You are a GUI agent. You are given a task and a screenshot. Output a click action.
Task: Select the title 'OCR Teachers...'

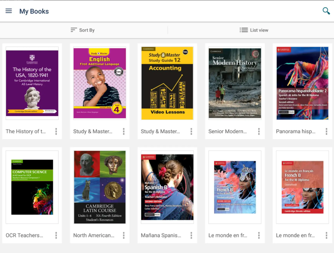click(x=24, y=235)
